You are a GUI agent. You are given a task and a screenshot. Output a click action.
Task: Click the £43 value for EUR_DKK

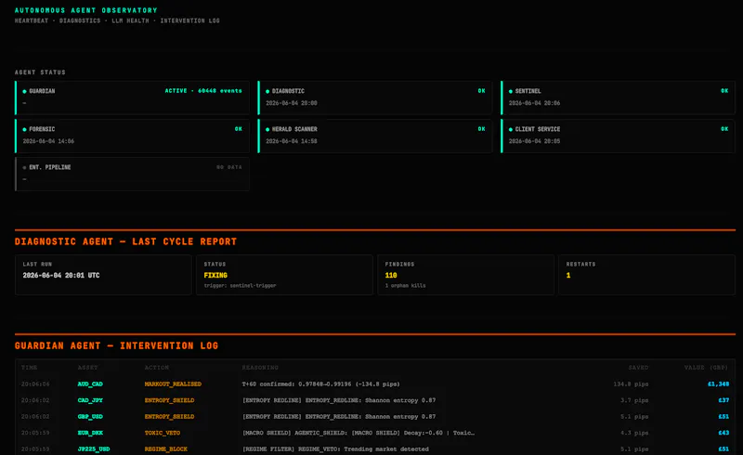723,433
